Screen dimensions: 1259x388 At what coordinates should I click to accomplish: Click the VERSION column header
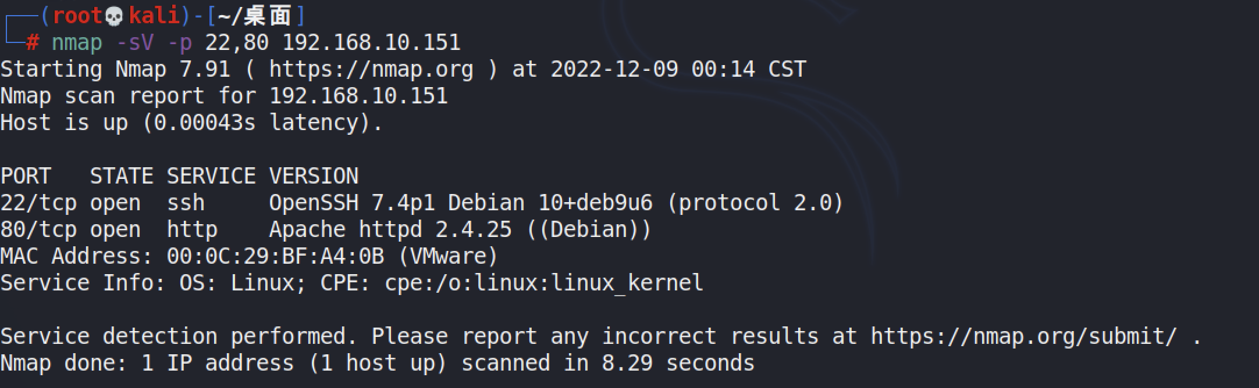pos(314,177)
